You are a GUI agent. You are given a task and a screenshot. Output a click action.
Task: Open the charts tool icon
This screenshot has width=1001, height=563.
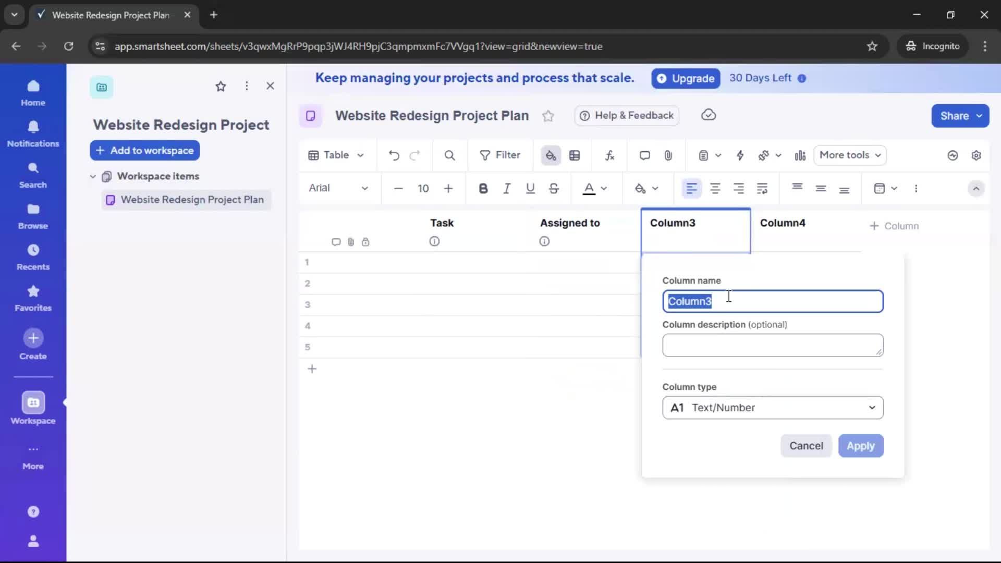[x=800, y=155]
